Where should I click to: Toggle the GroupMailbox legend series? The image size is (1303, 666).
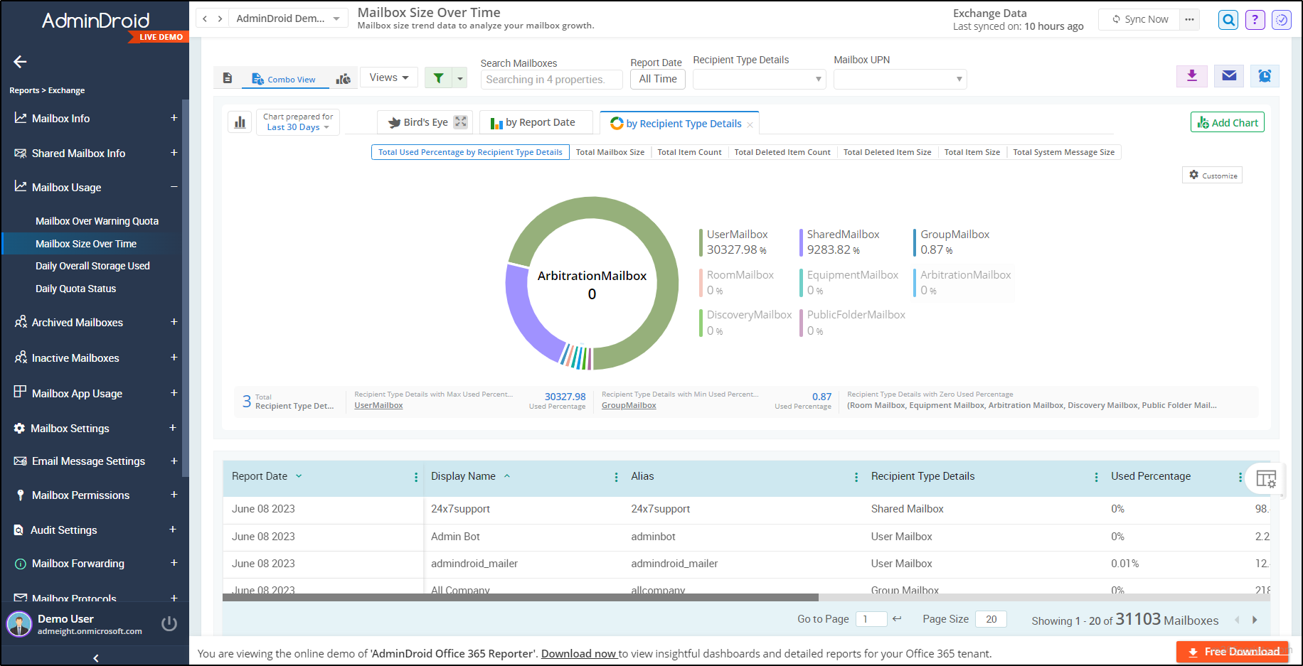point(954,242)
